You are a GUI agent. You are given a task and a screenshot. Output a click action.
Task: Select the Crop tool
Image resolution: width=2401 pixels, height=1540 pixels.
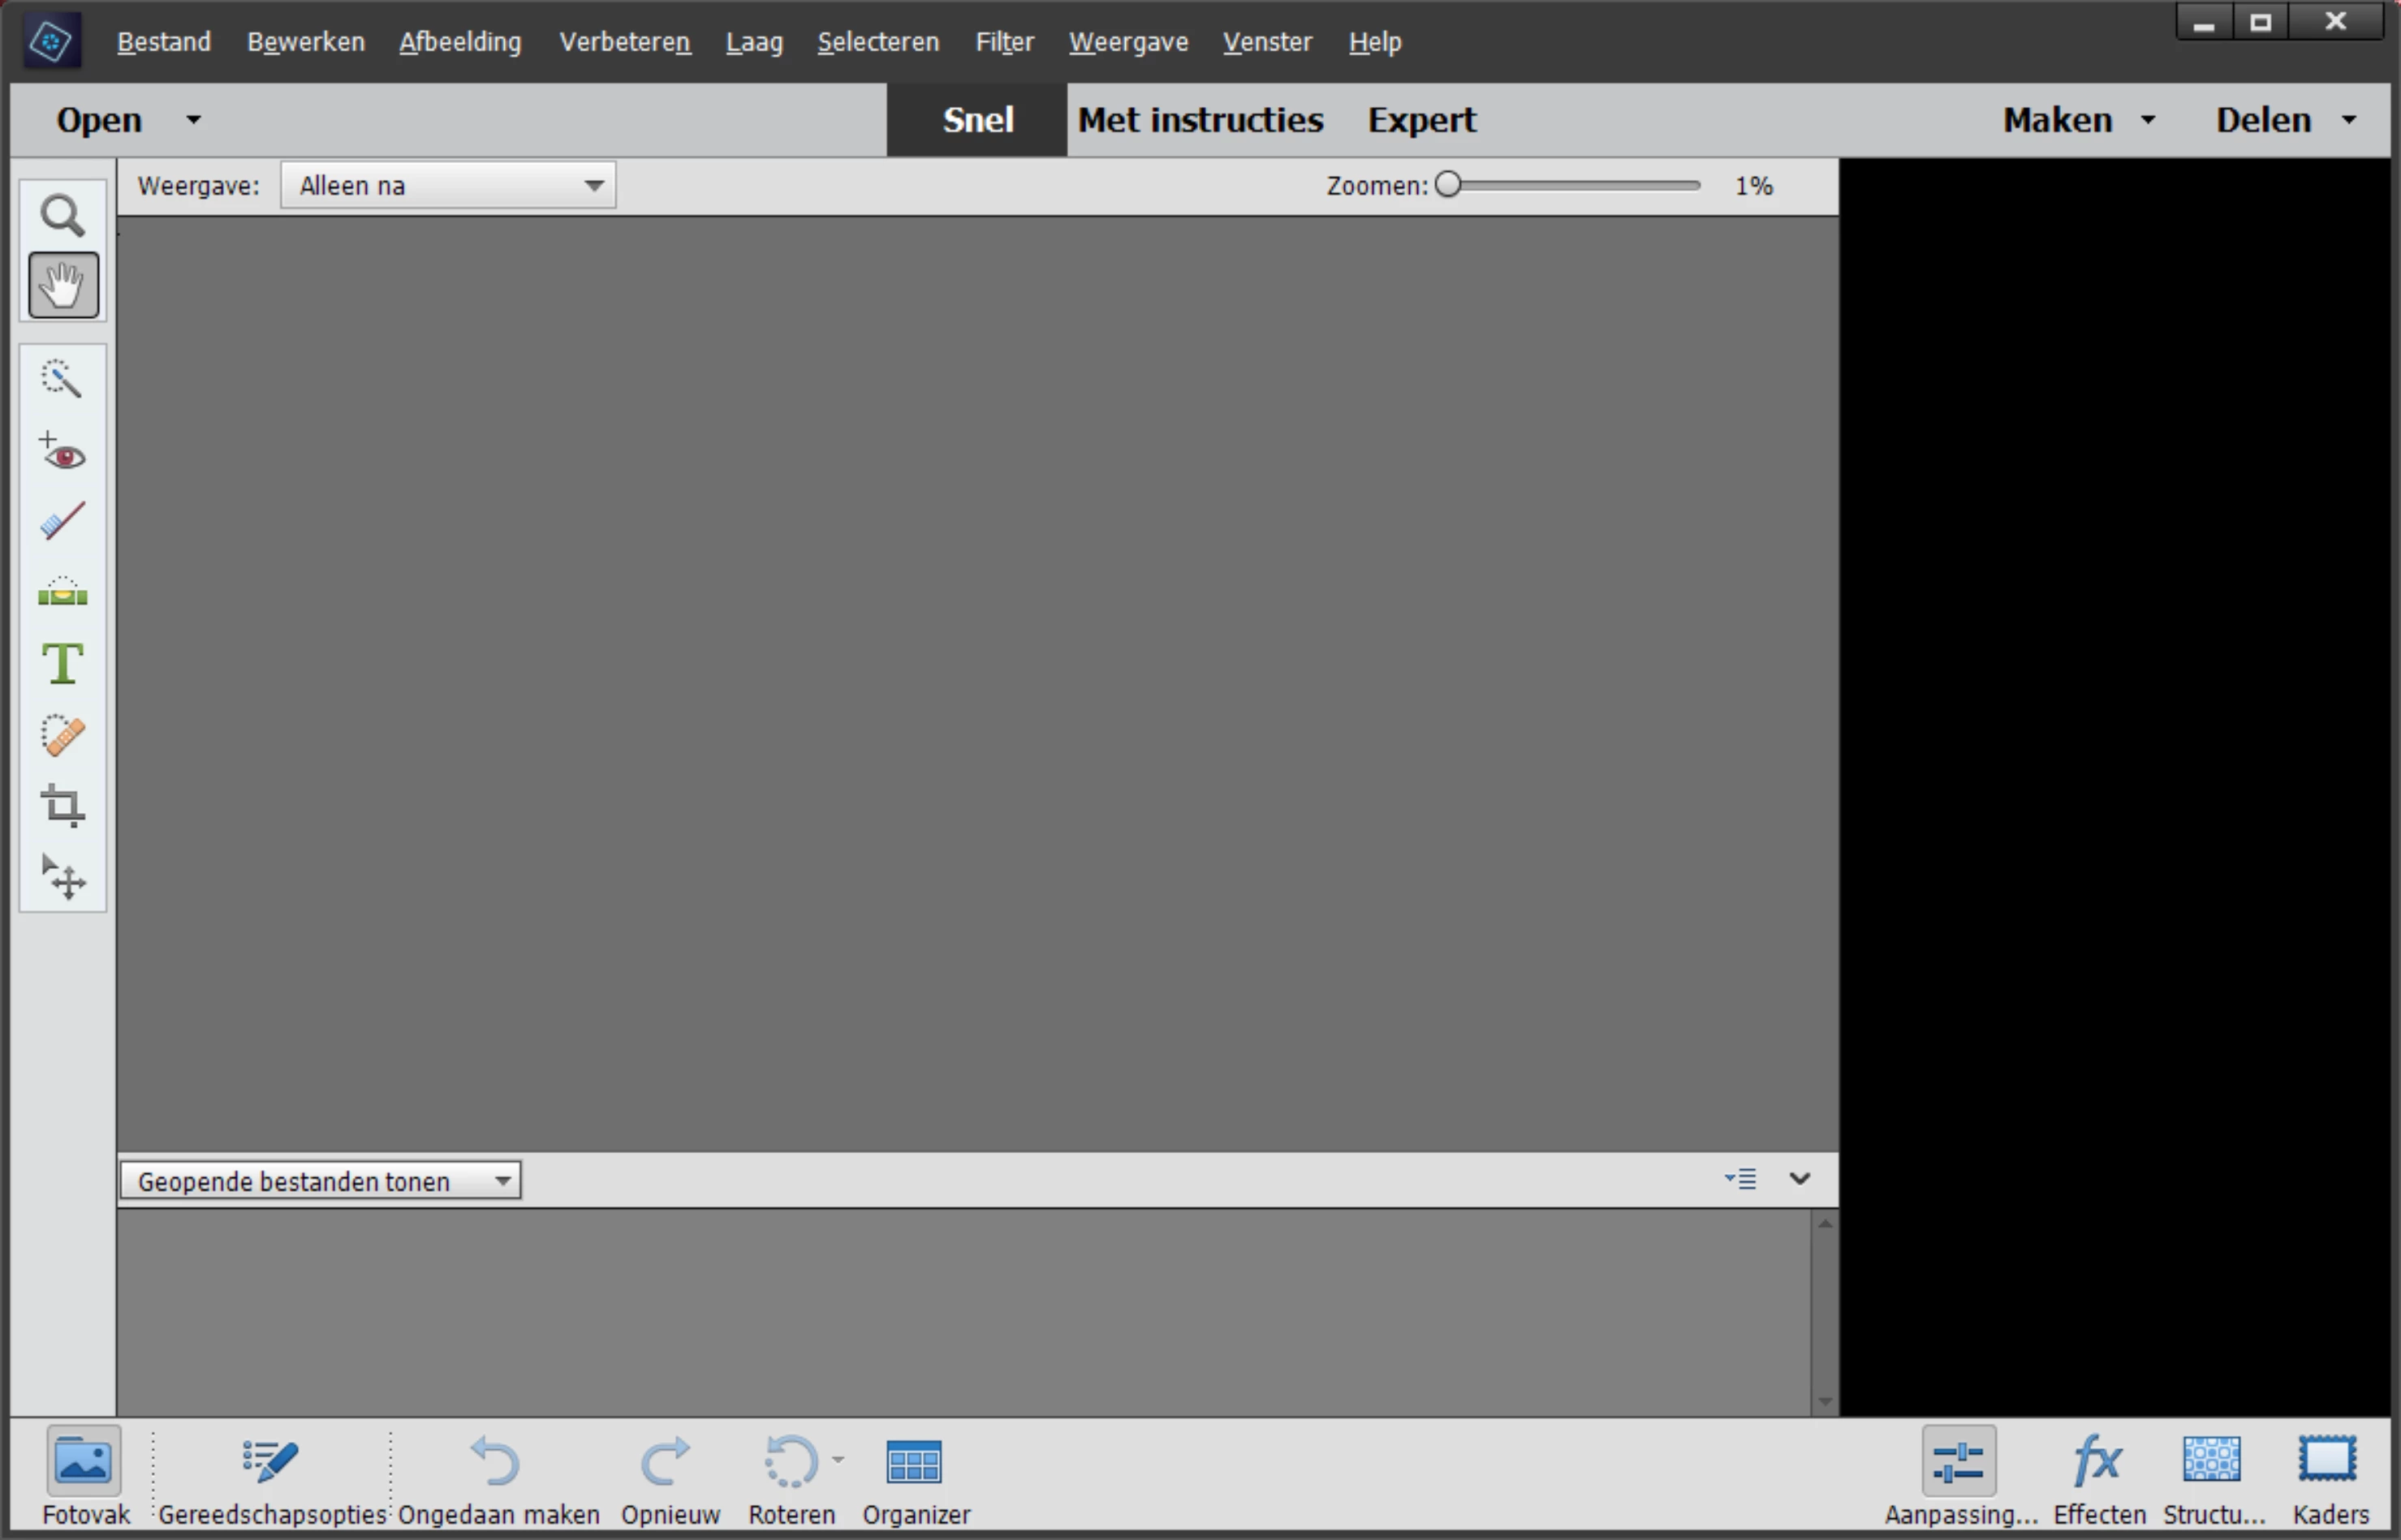62,806
